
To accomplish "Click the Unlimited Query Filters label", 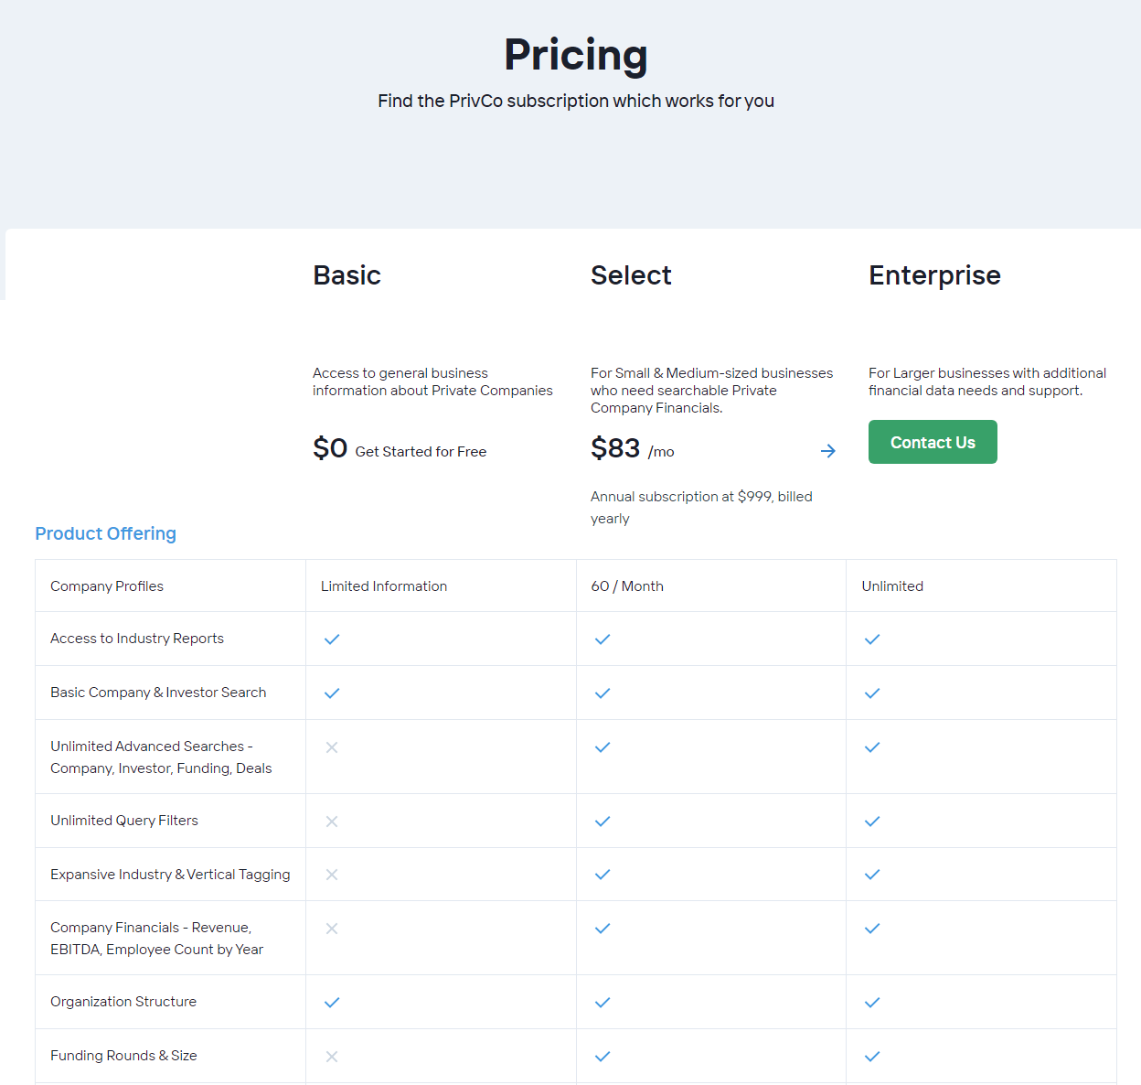I will [x=124, y=821].
